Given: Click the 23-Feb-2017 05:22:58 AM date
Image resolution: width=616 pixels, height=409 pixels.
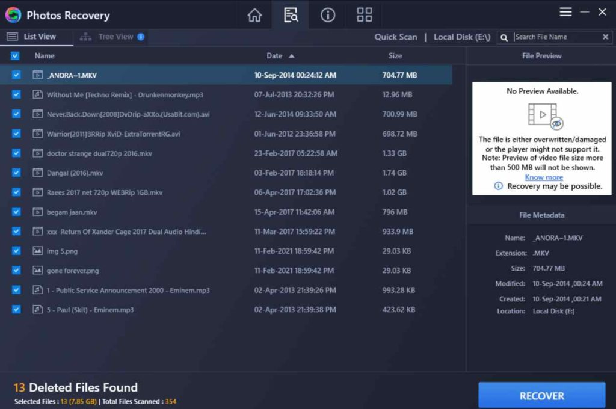Looking at the screenshot, I should [x=295, y=153].
